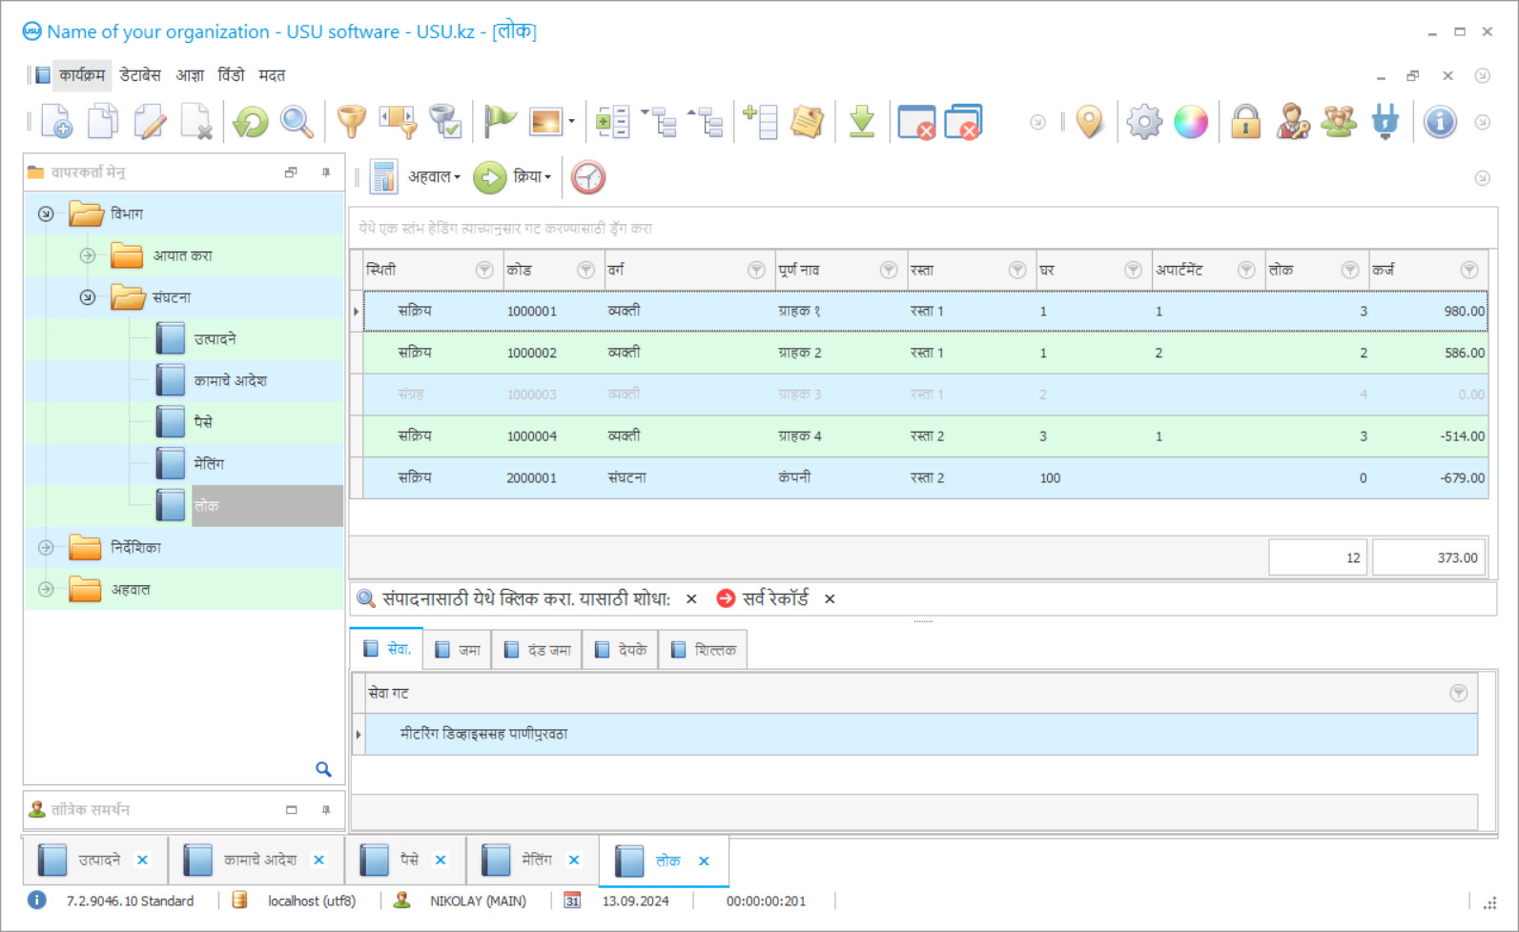1519x932 pixels.
Task: Click the green flag toolbar icon
Action: 499,122
